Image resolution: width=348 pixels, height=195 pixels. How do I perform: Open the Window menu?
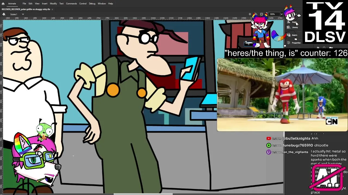pyautogui.click(x=102, y=4)
